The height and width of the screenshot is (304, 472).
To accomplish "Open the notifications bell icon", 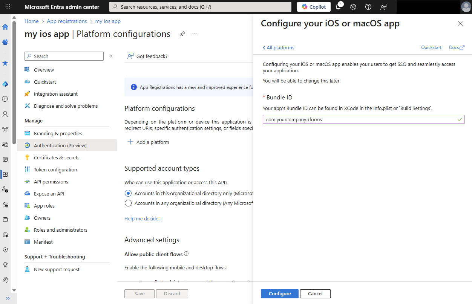I will coord(338,7).
